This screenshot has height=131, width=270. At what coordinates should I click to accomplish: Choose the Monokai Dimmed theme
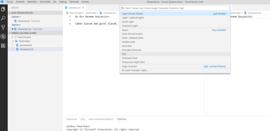175,50
